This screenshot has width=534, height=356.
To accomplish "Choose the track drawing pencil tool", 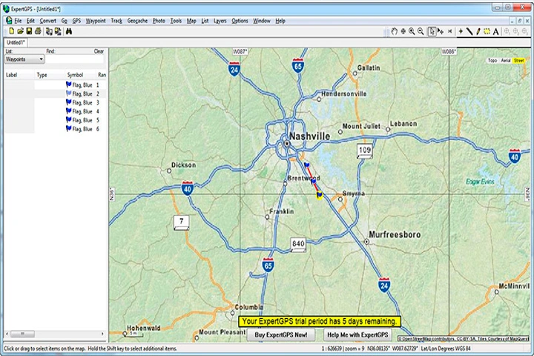I will coord(478,32).
